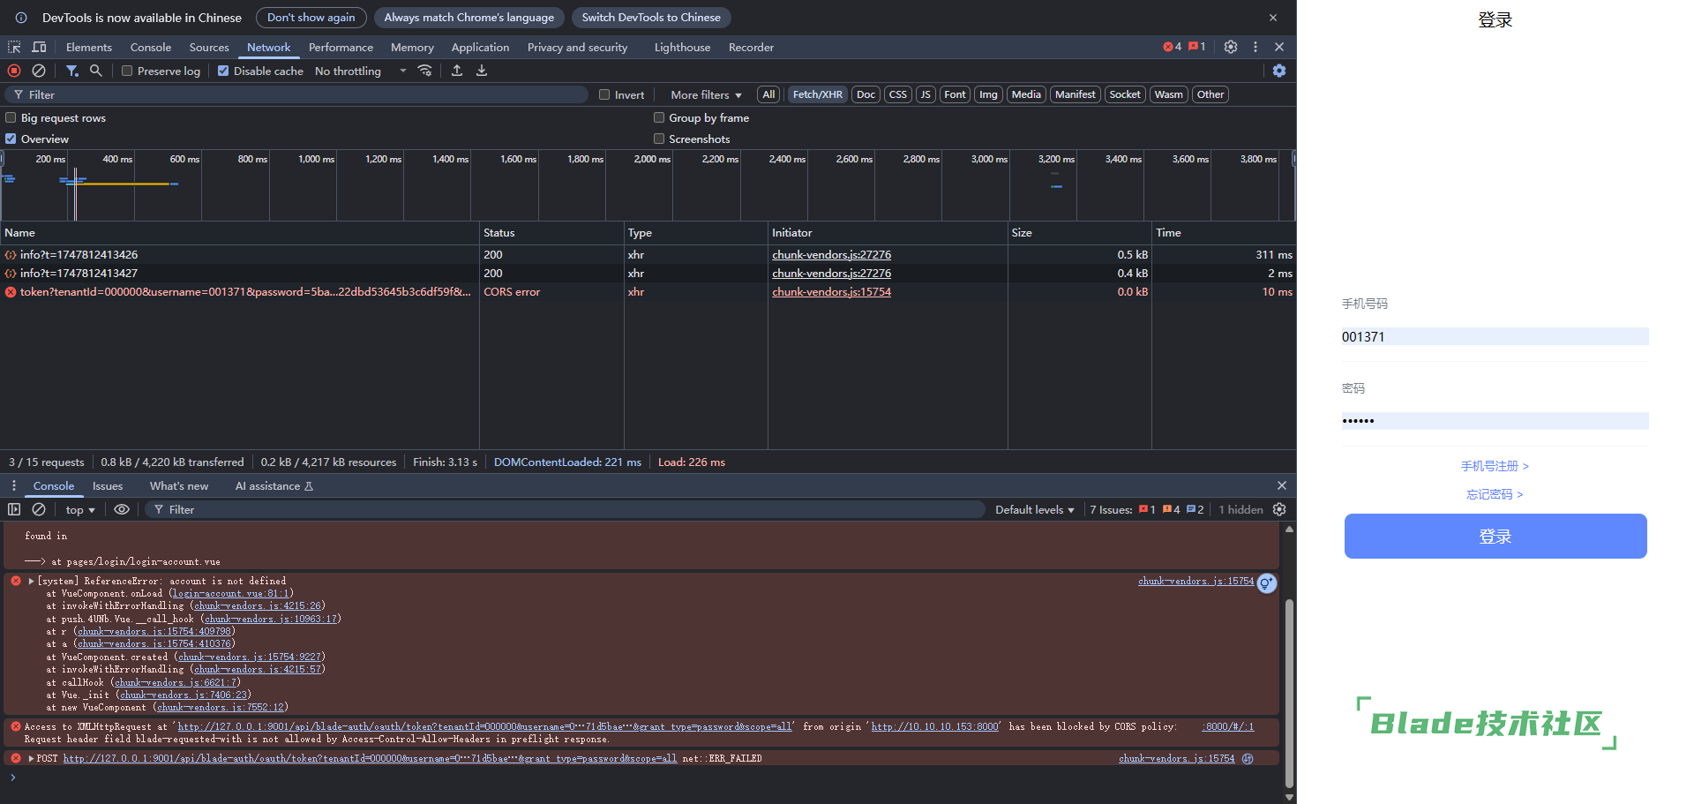Open the Lighthouse panel

(682, 47)
